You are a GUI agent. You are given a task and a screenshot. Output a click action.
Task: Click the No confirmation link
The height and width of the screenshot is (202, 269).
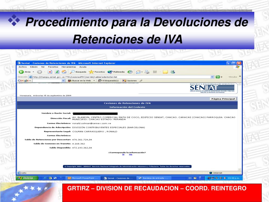(131, 155)
